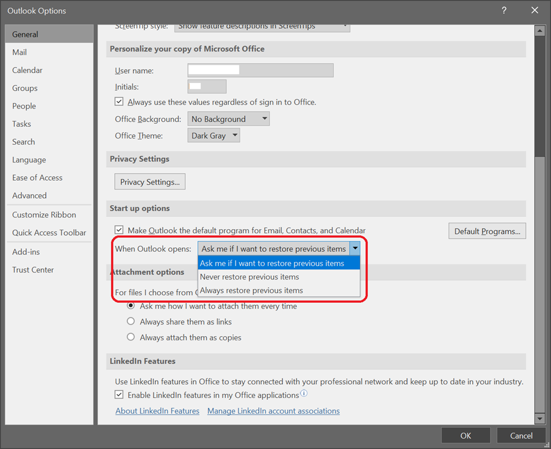The image size is (551, 449).
Task: Open 'Manage LinkedIn account associations' link
Action: (273, 411)
